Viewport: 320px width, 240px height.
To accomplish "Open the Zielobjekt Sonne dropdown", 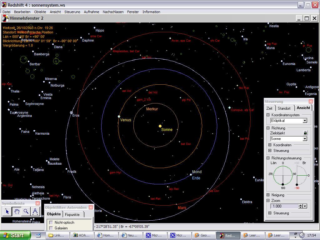I will [305, 139].
